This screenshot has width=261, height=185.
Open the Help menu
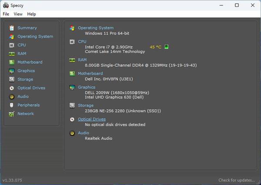click(x=31, y=14)
